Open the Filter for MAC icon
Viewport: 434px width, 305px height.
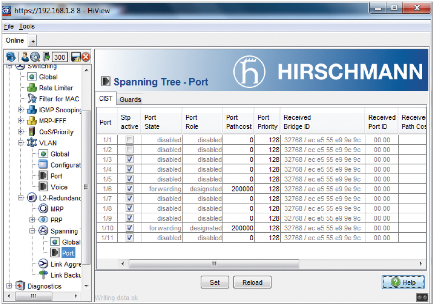(x=32, y=98)
